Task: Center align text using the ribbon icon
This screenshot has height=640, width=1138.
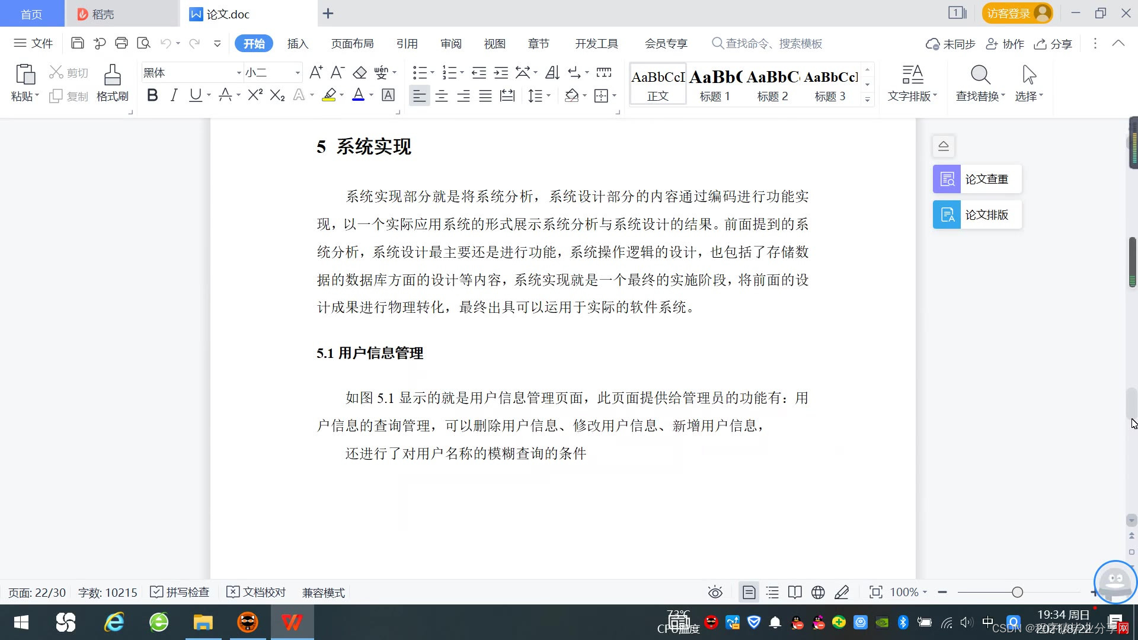Action: (x=442, y=96)
